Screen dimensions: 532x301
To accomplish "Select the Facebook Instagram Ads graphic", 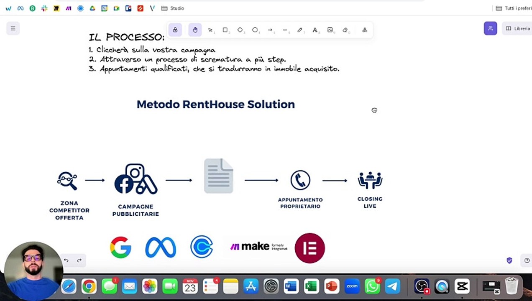I will pos(136,179).
